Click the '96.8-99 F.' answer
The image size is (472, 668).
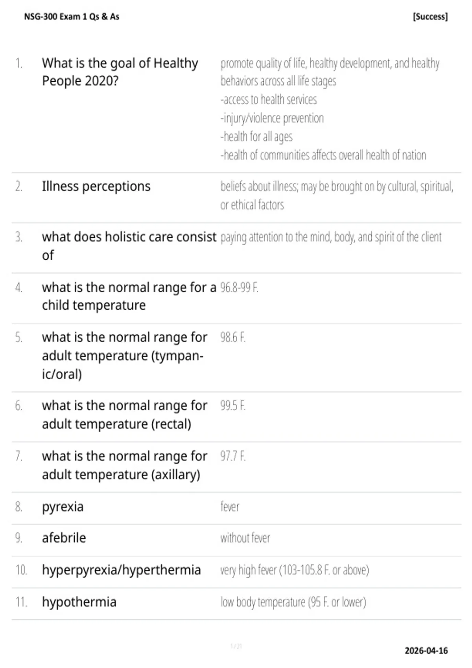(239, 288)
